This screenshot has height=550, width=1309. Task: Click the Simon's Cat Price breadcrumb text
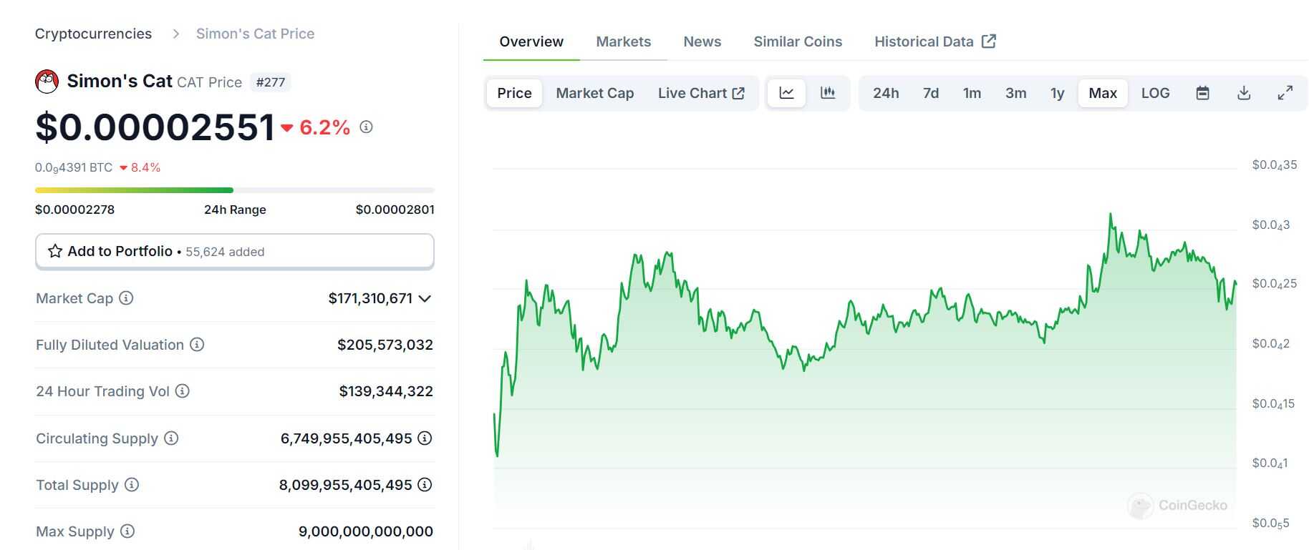[255, 34]
